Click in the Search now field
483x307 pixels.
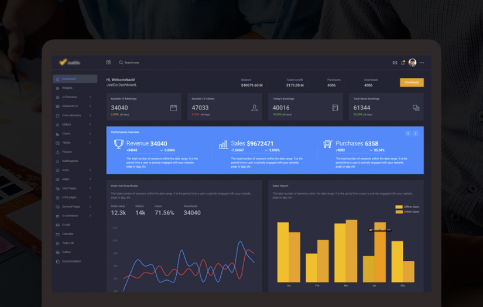(132, 63)
